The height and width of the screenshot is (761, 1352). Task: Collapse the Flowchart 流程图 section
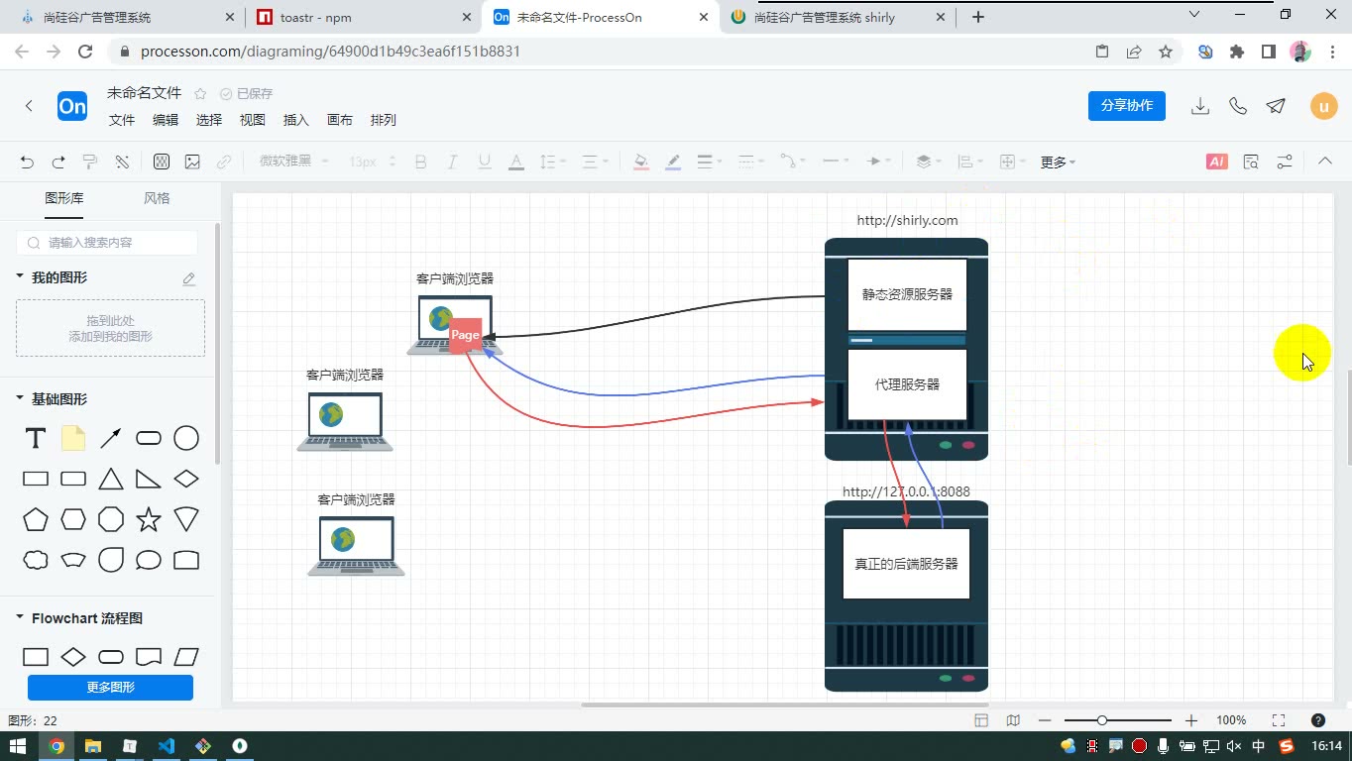(20, 617)
